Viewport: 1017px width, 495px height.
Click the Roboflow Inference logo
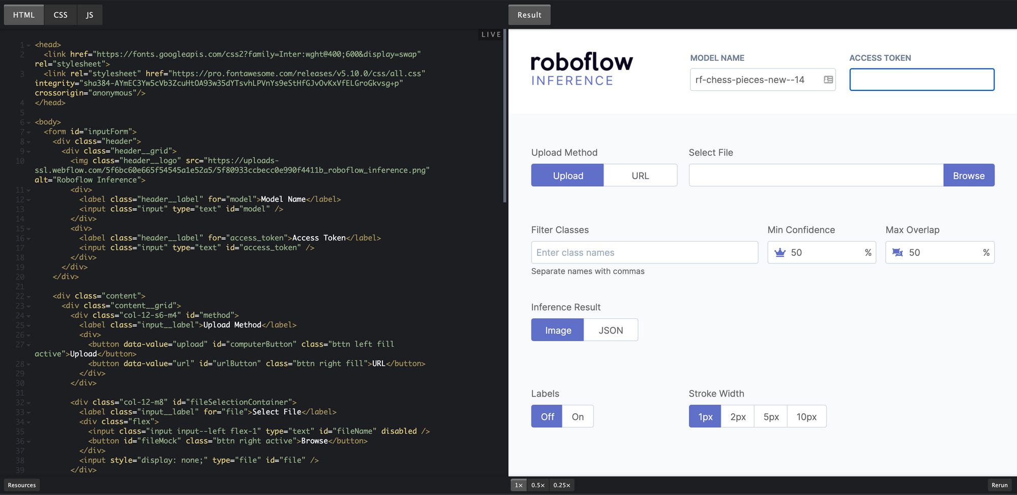pos(581,69)
